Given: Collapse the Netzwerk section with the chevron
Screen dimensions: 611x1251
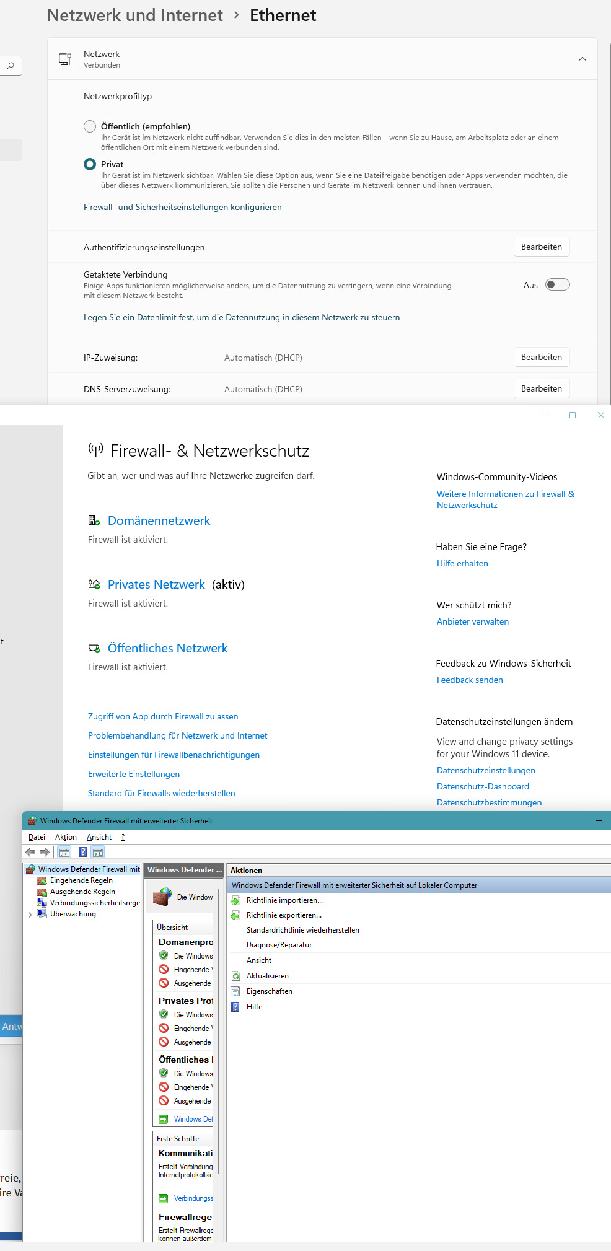Looking at the screenshot, I should coord(582,59).
